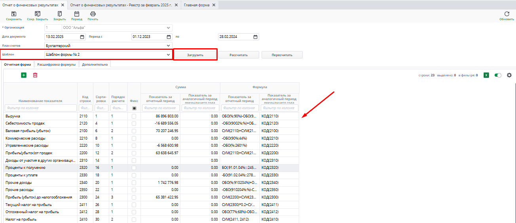Open table settings gear icon
This screenshot has width=516, height=223.
coord(509,75)
